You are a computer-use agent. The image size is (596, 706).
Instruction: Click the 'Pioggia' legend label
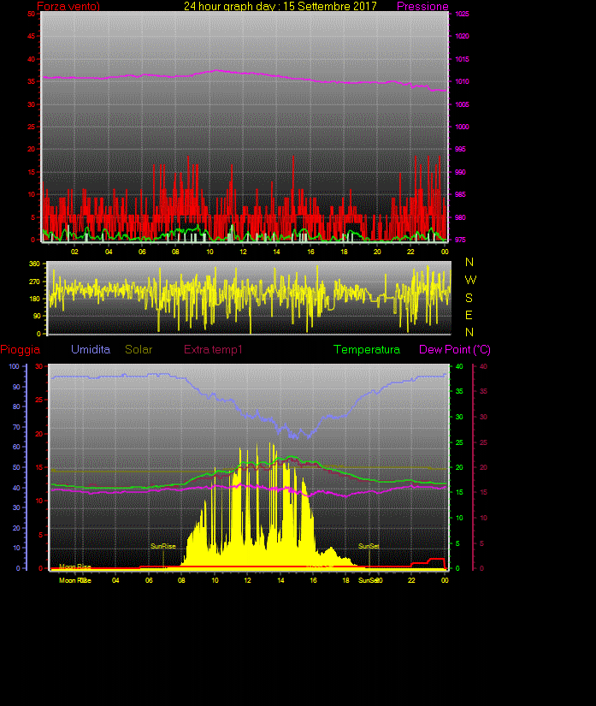[21, 349]
